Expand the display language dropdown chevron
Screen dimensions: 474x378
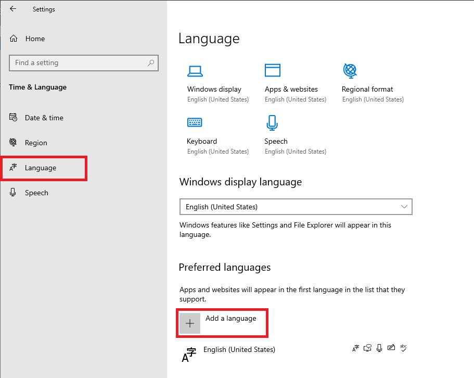point(404,207)
